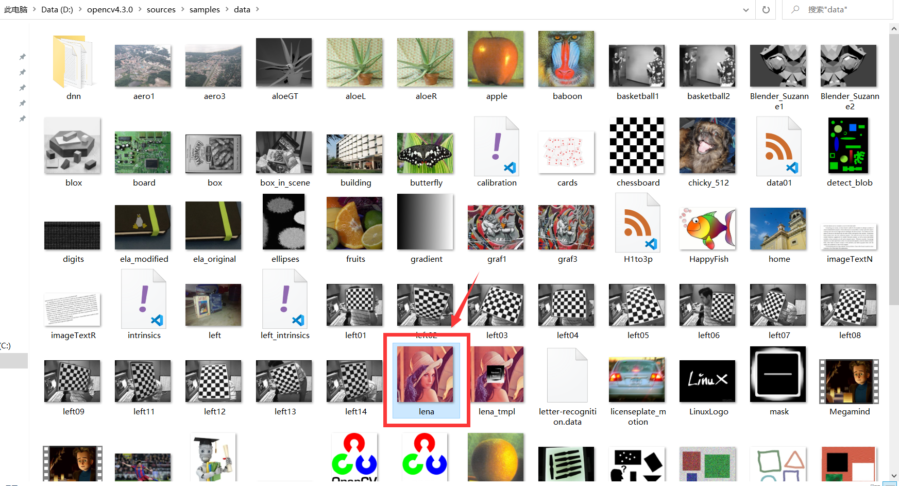The height and width of the screenshot is (486, 899).
Task: Expand chevron after the data breadcrumb
Action: [x=258, y=9]
